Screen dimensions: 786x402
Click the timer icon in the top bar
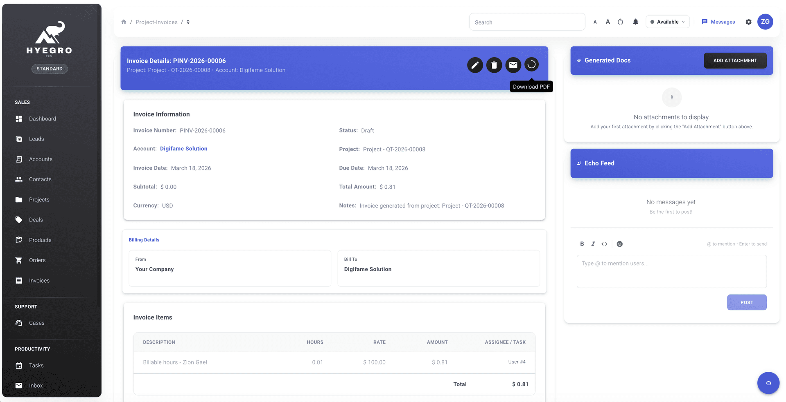[x=620, y=22]
